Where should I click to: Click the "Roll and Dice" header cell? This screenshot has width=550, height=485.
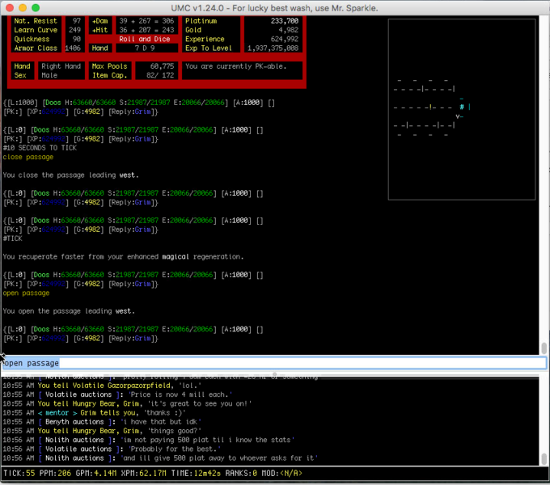pos(146,38)
